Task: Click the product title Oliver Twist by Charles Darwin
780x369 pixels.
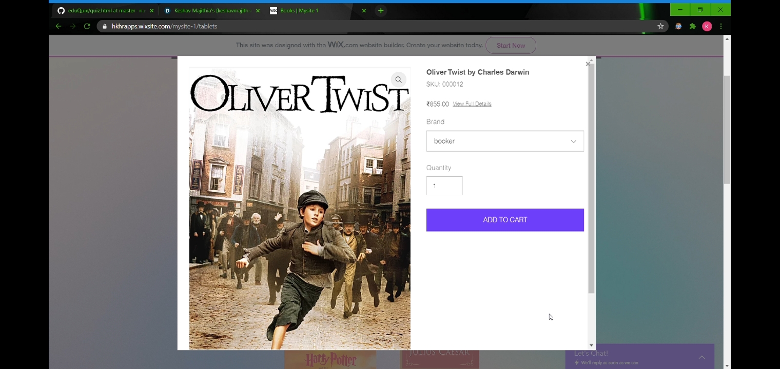Action: pyautogui.click(x=478, y=72)
